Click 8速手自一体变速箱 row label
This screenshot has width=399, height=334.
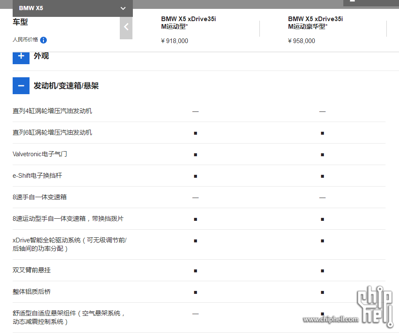40,197
